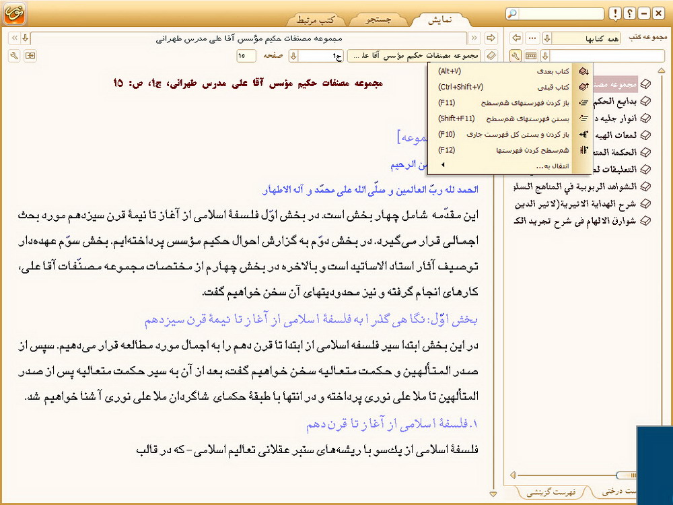Open the 'همه کتابها' collection dropdown
The height and width of the screenshot is (505, 673).
[547, 38]
